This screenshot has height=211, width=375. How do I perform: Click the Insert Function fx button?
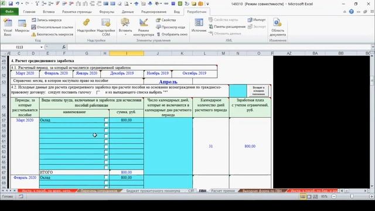pyautogui.click(x=64, y=47)
